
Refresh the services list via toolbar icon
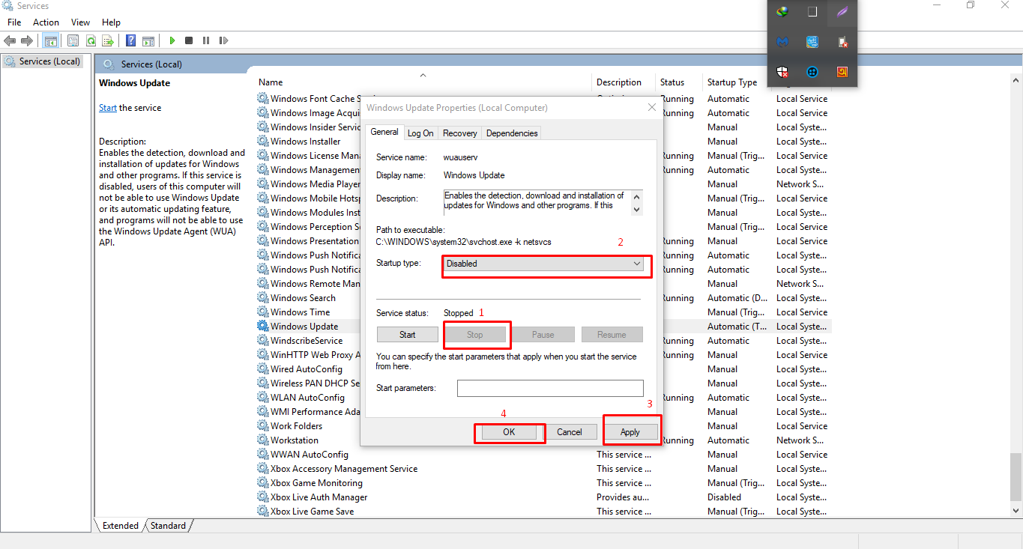91,40
